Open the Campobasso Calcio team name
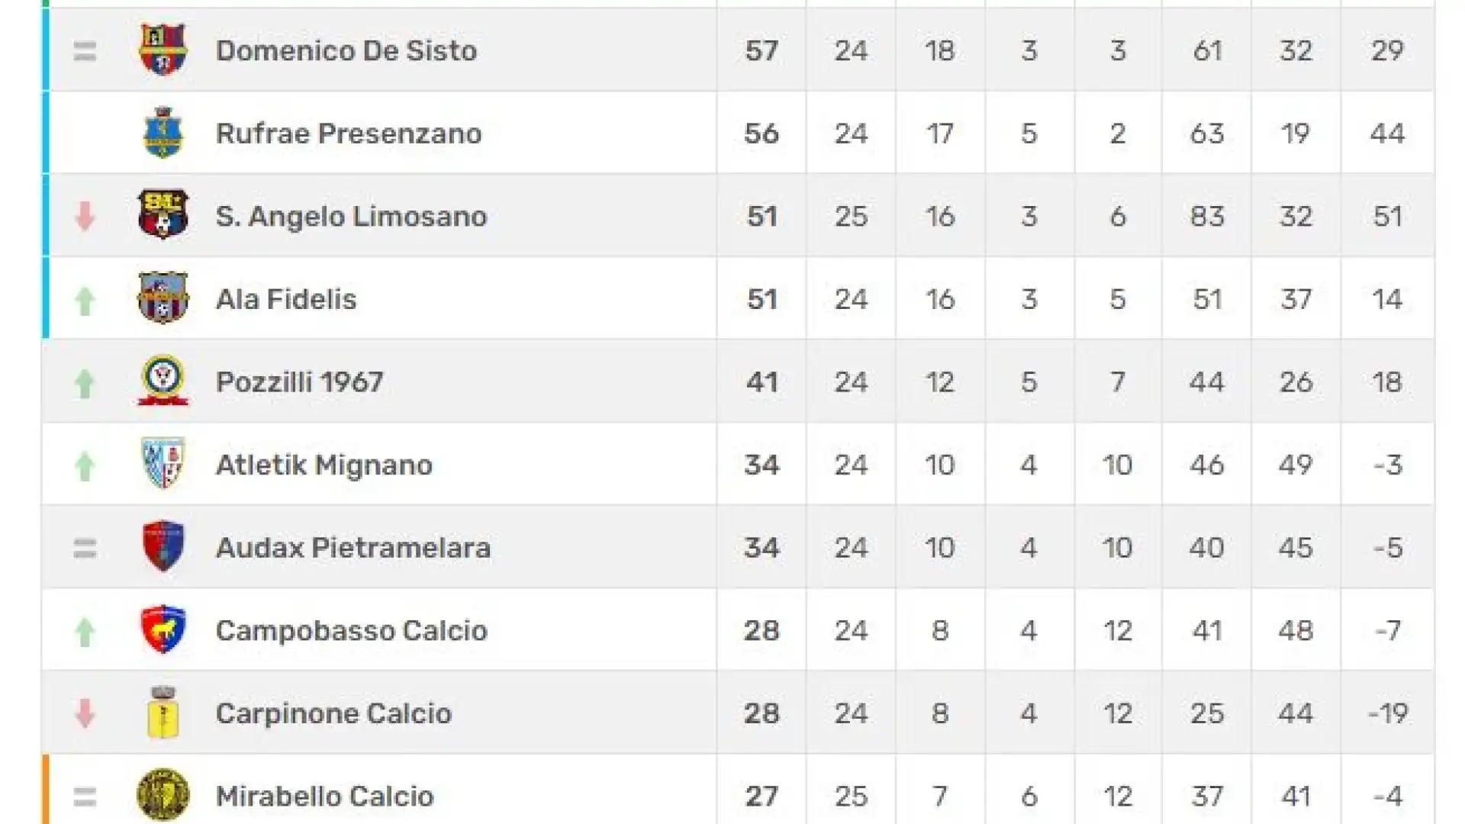Screen dimensions: 1465x824 [x=351, y=630]
